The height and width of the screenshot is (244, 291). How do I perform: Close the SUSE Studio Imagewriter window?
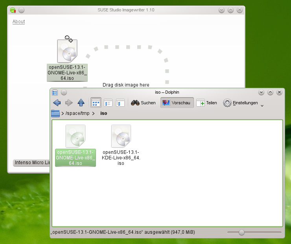tap(239, 10)
